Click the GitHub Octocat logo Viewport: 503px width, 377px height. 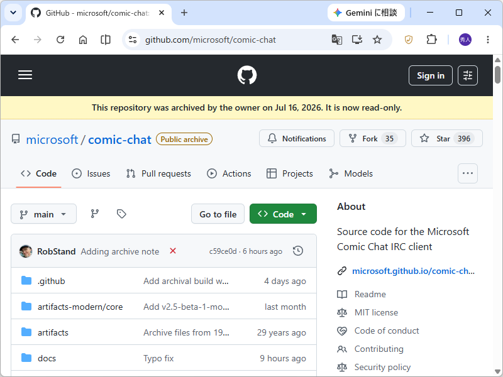tap(246, 75)
